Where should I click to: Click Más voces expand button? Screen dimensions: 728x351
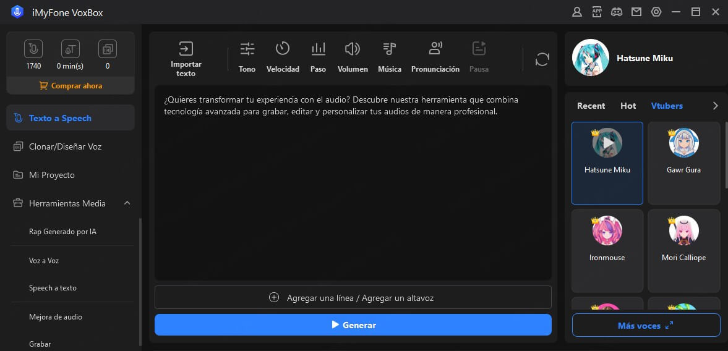(646, 326)
